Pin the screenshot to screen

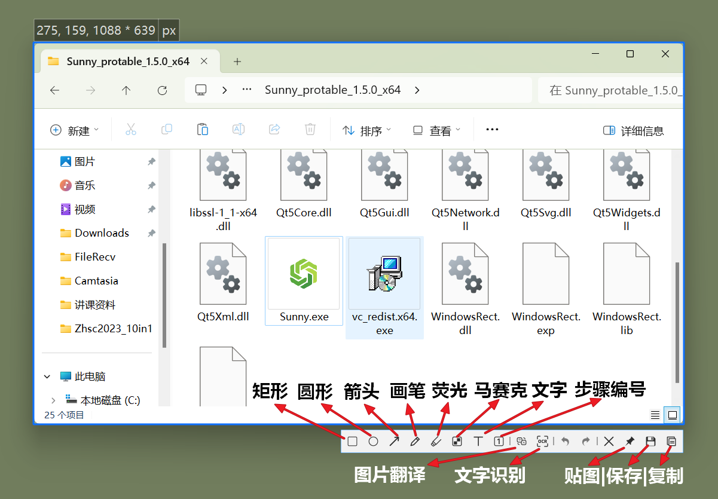630,442
